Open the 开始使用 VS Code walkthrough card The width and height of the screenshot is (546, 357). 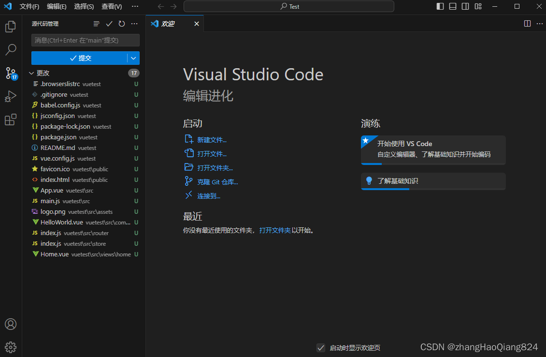pos(433,150)
